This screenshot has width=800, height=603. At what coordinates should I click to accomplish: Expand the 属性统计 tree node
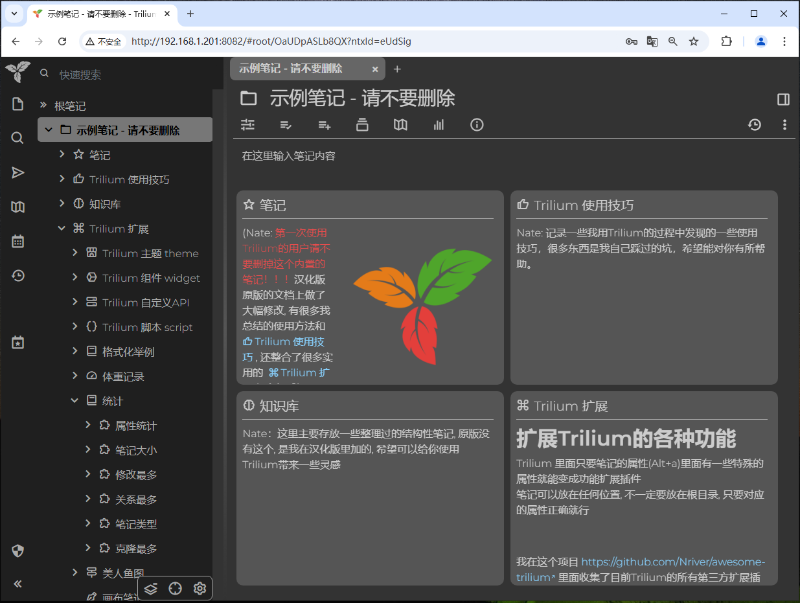pyautogui.click(x=88, y=425)
